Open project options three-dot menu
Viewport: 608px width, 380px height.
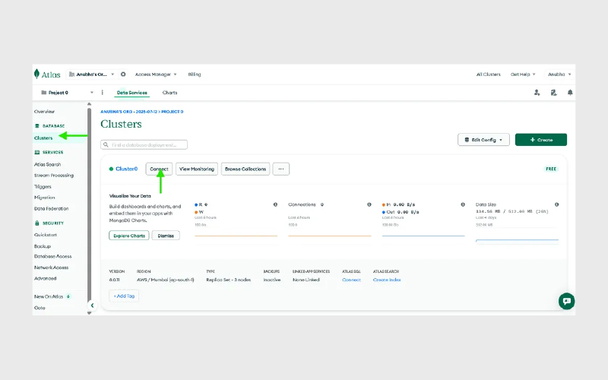103,92
